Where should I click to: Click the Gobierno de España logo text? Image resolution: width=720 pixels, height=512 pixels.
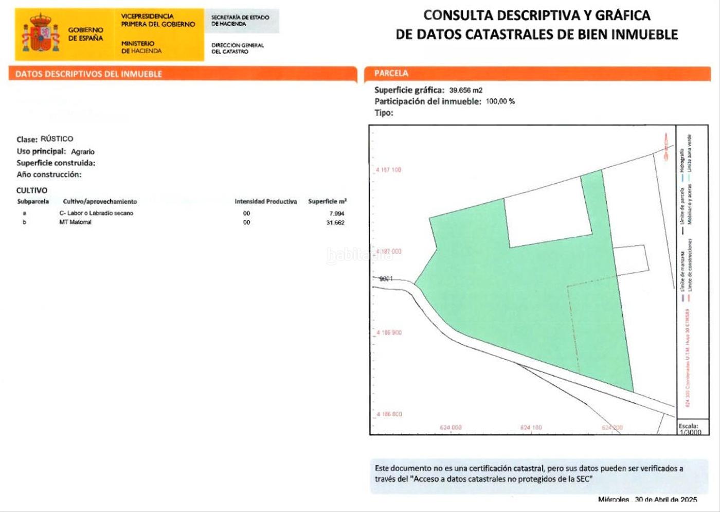point(85,34)
